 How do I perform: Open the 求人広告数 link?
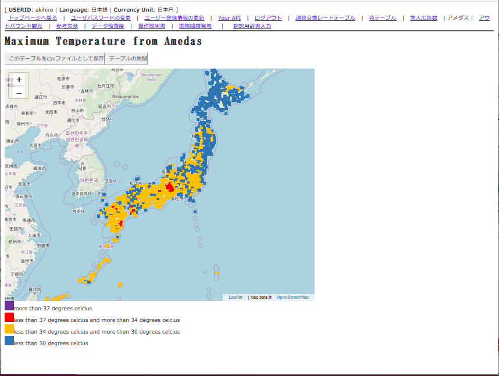[x=423, y=18]
